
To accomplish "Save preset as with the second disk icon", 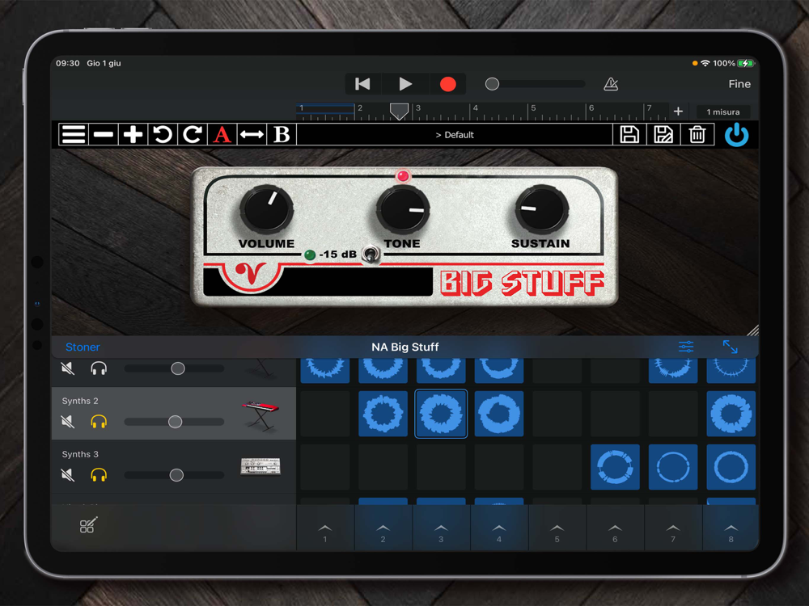I will click(663, 134).
